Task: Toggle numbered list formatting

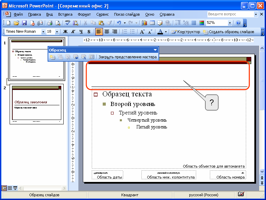Action: [125, 32]
